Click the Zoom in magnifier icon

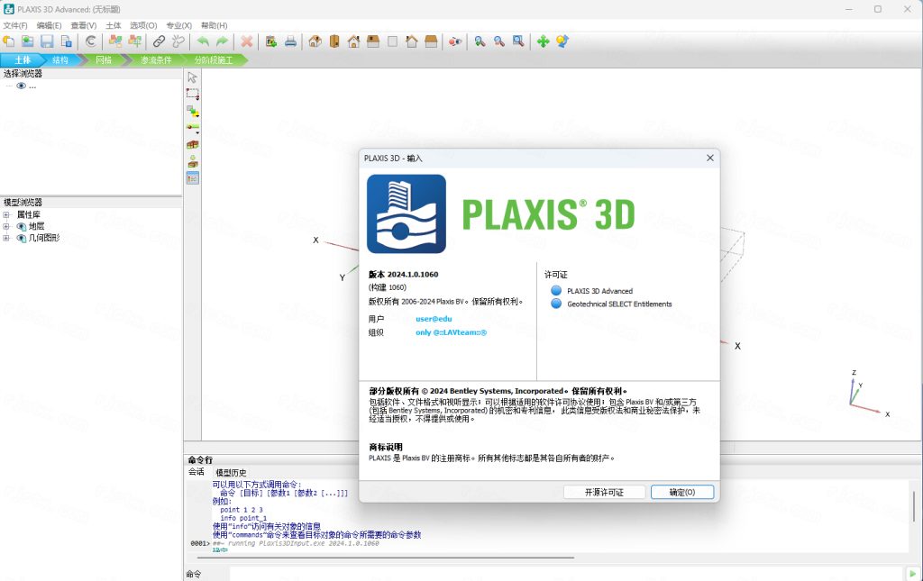[480, 41]
